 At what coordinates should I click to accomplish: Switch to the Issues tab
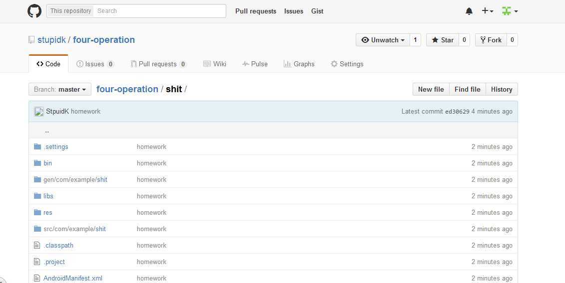click(x=95, y=64)
